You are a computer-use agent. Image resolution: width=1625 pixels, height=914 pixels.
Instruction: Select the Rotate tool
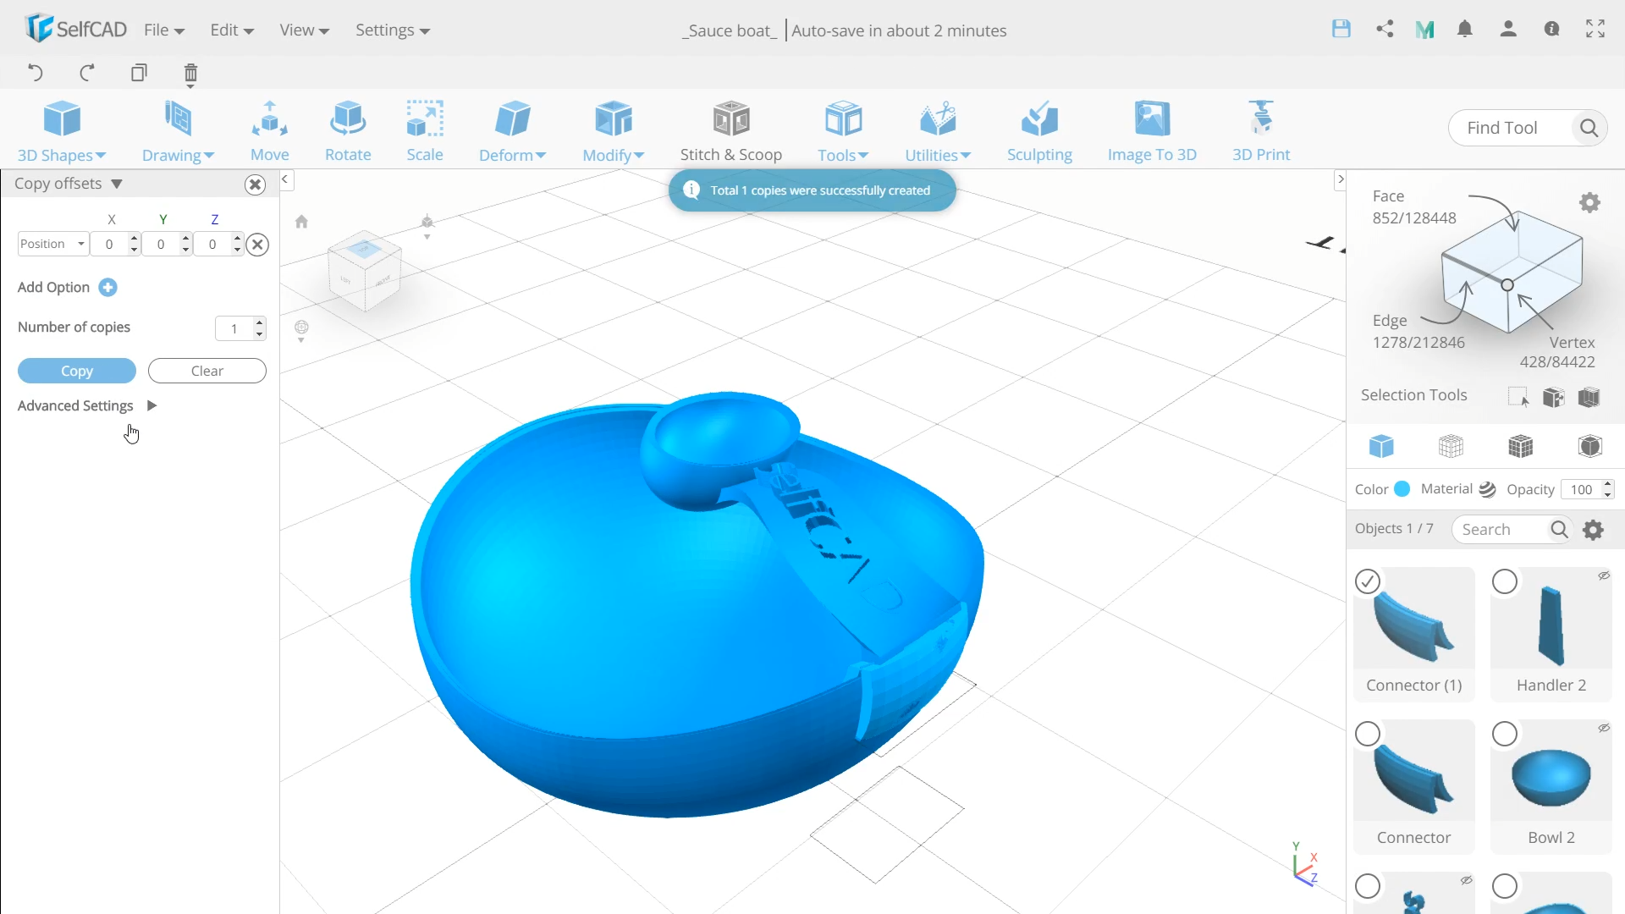click(348, 131)
